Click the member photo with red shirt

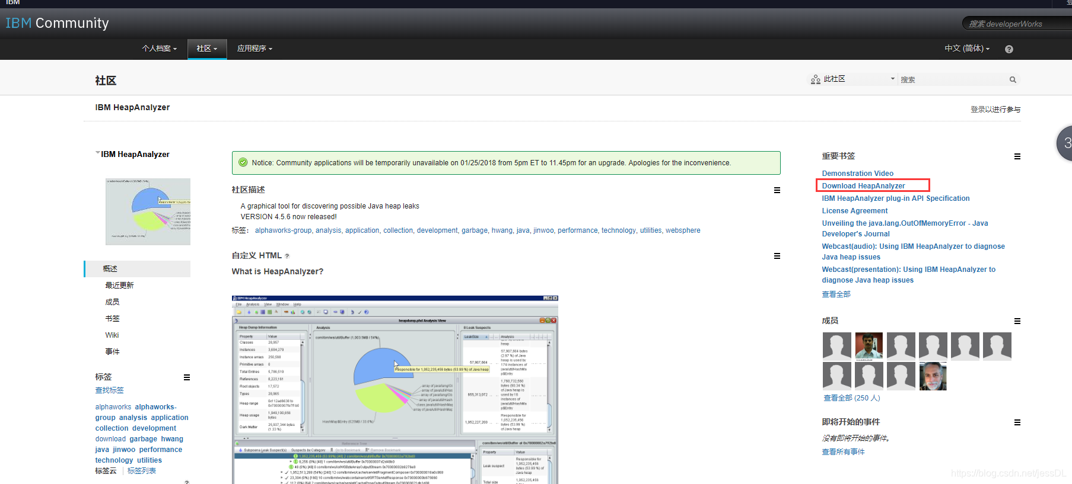869,346
